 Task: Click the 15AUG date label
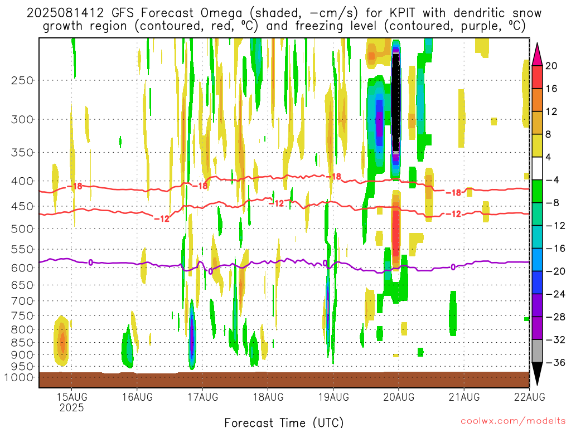(x=72, y=397)
